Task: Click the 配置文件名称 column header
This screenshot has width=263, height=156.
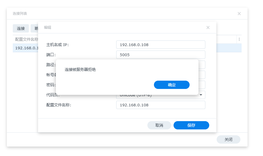Action: point(26,39)
